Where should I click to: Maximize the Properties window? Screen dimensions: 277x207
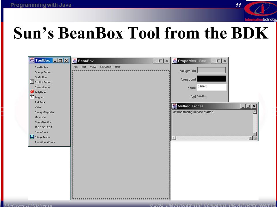219,61
